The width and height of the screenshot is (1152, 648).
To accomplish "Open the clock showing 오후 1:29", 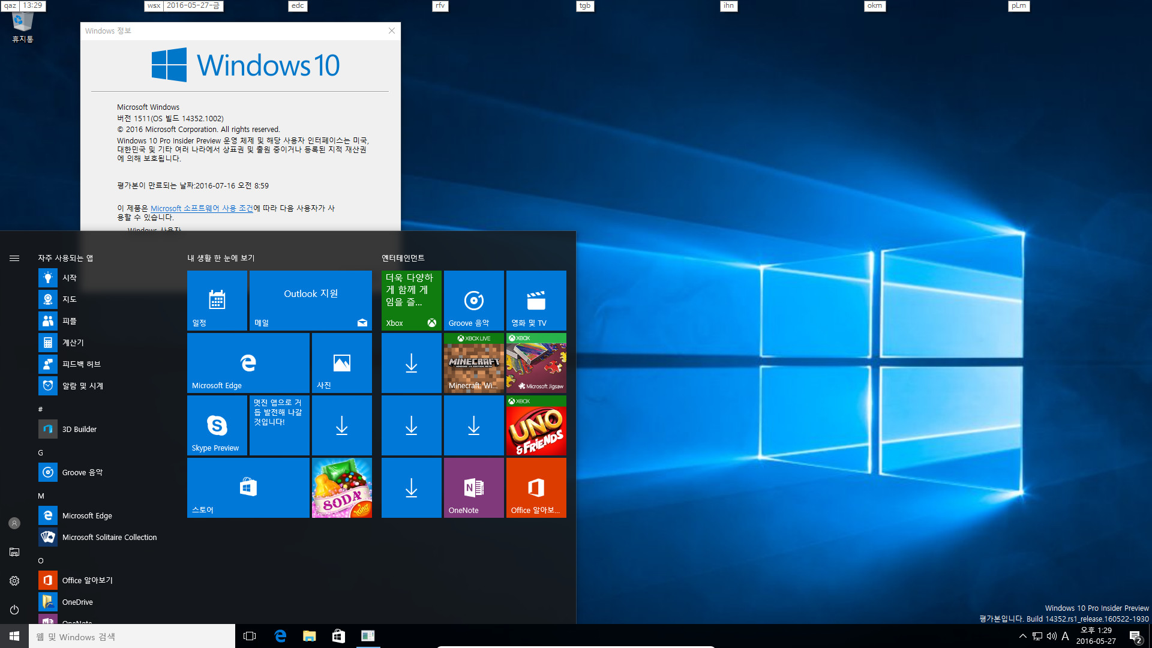I will pos(1096,636).
